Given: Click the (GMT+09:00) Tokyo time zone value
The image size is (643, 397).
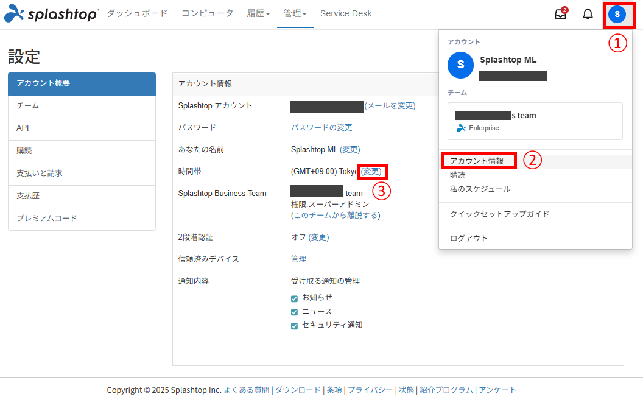Looking at the screenshot, I should coord(325,172).
